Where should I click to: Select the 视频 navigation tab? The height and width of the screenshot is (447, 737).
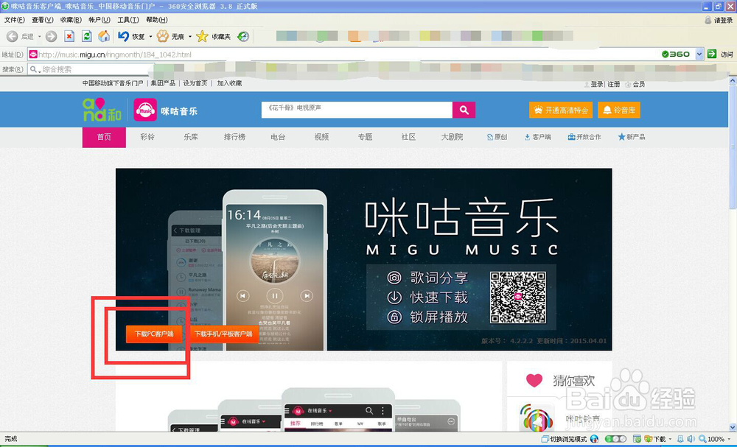(x=321, y=137)
